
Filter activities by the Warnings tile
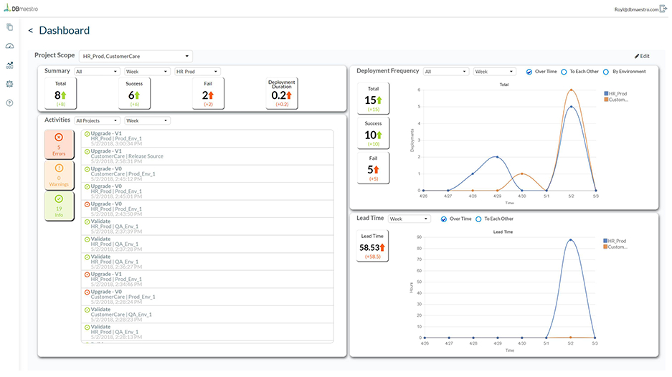59,175
